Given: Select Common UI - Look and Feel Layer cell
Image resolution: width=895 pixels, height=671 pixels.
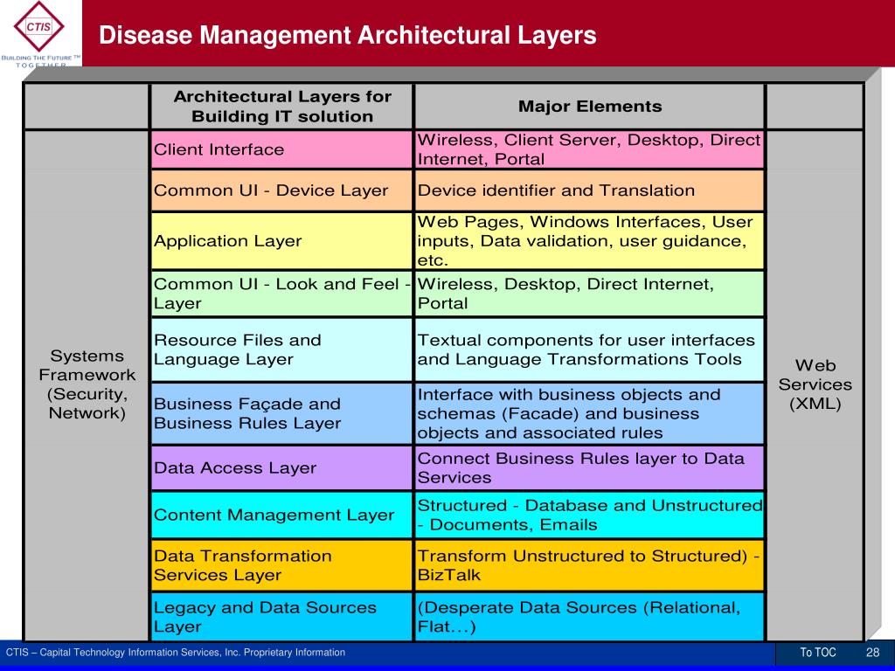Looking at the screenshot, I should [282, 294].
